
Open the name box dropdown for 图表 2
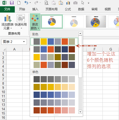point(24,42)
